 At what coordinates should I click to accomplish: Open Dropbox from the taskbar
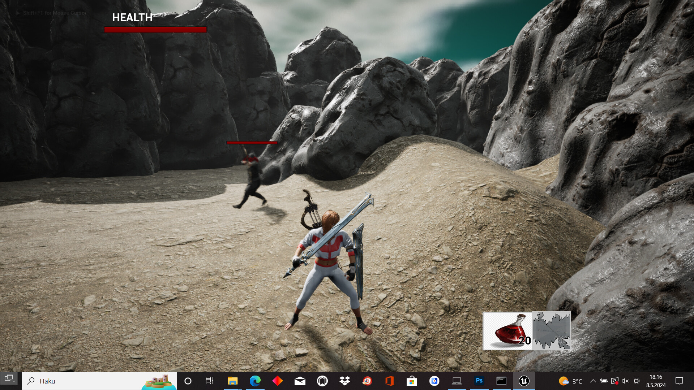point(345,381)
